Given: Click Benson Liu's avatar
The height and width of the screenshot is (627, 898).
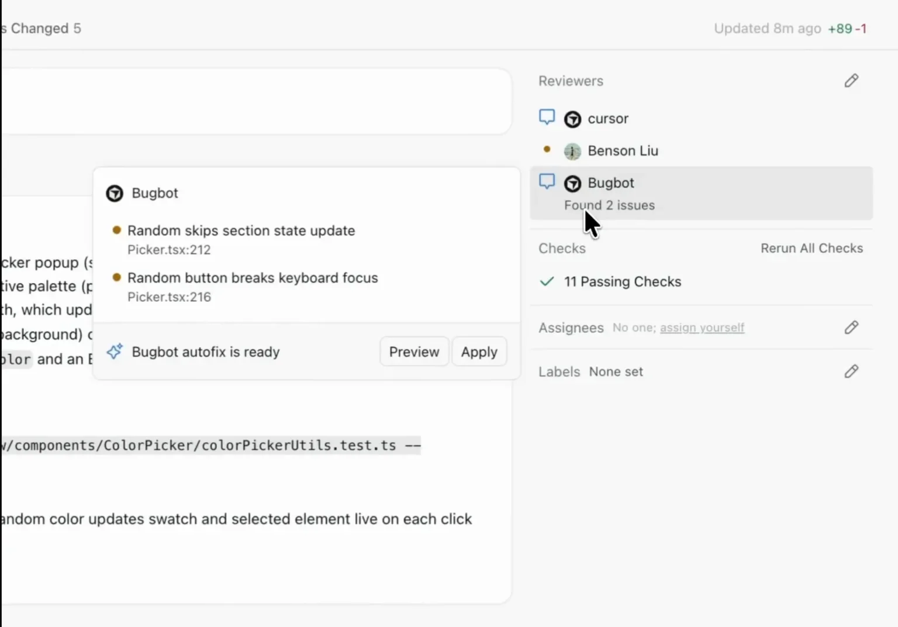Looking at the screenshot, I should coord(572,151).
